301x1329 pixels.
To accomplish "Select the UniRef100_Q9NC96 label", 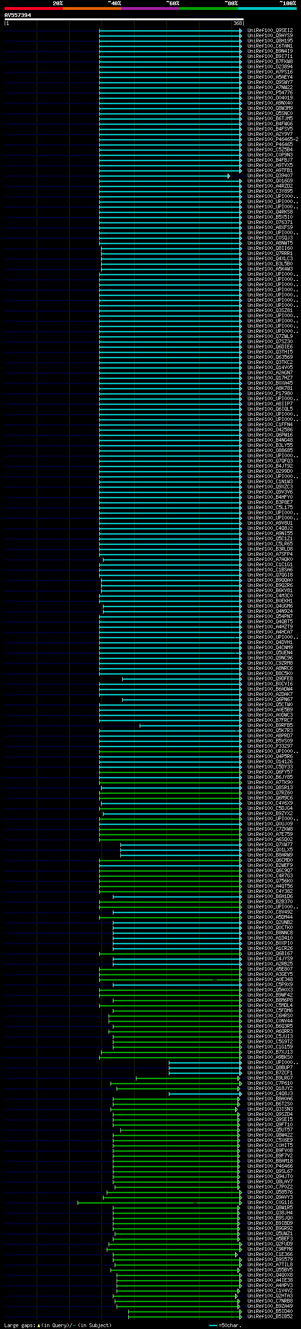I will click(270, 658).
